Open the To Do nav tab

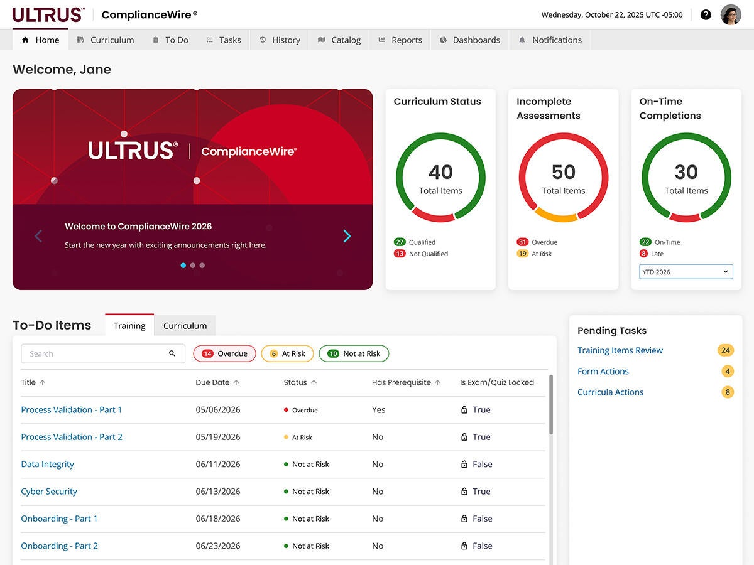tap(170, 40)
